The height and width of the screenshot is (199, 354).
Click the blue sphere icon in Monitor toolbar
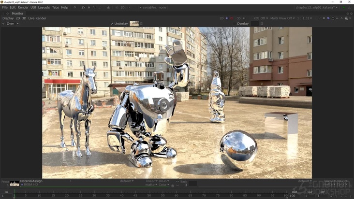tap(328, 18)
